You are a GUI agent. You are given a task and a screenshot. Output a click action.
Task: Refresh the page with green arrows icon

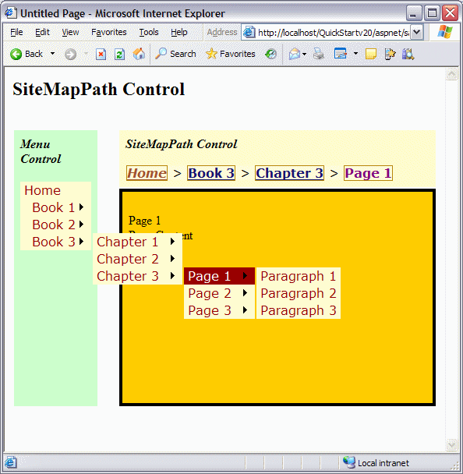tap(120, 55)
